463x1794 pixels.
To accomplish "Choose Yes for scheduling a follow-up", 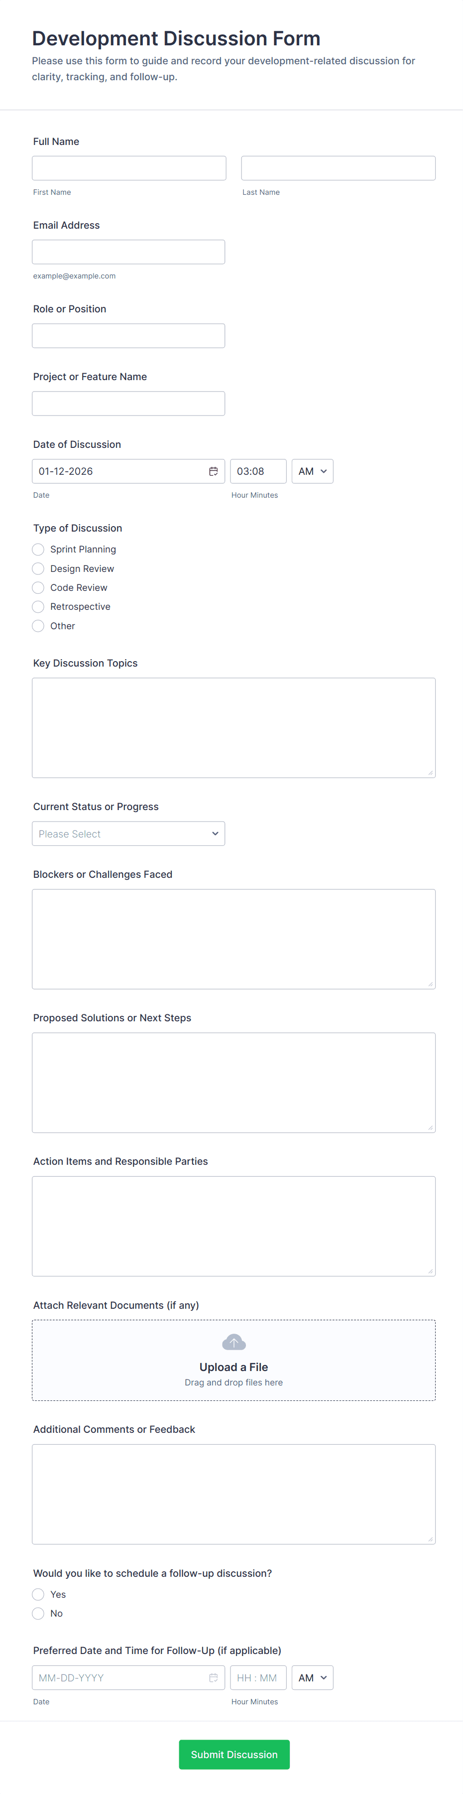I will [x=38, y=1594].
